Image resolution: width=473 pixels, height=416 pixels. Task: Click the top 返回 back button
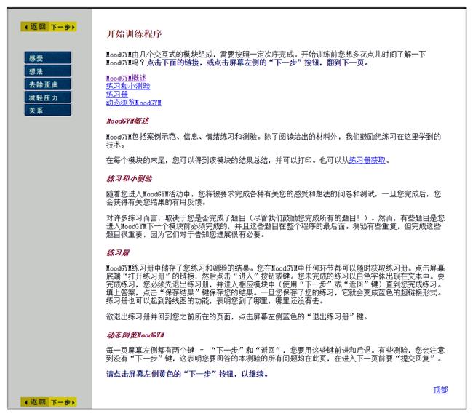pyautogui.click(x=35, y=26)
